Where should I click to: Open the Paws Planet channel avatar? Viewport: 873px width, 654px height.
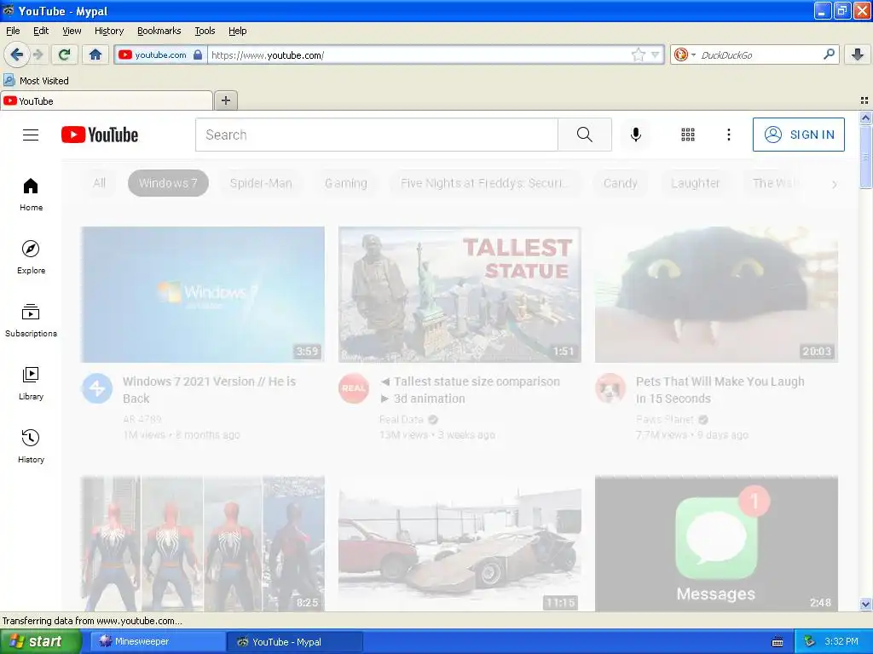610,388
